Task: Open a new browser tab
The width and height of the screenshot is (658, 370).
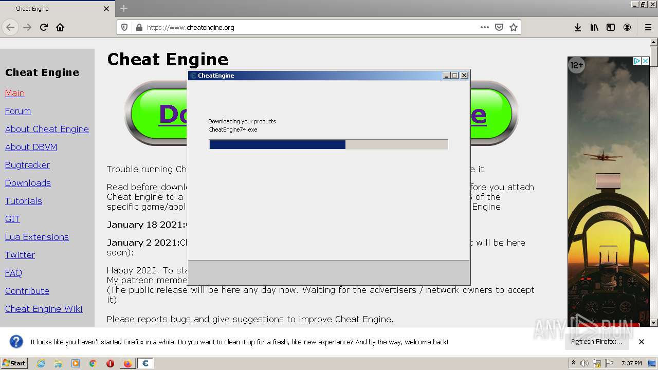Action: pyautogui.click(x=123, y=8)
